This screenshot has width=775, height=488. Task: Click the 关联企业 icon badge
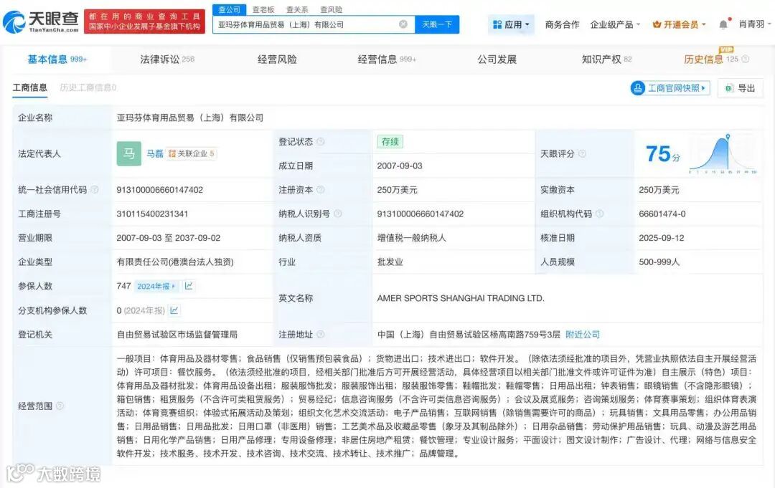[172, 153]
